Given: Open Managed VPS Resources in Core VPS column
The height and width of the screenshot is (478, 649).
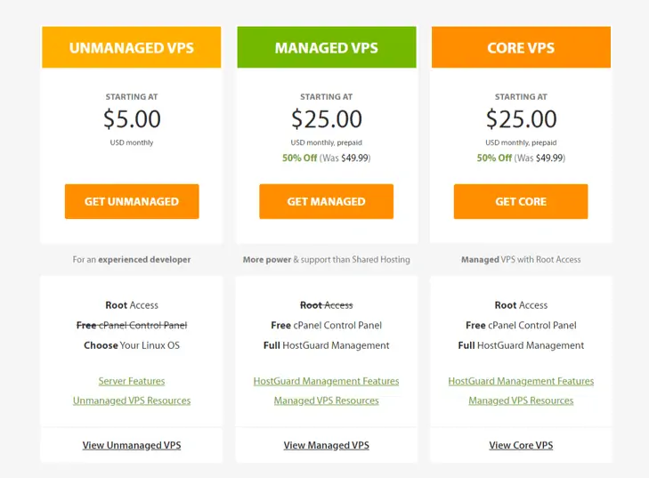Looking at the screenshot, I should click(x=521, y=401).
